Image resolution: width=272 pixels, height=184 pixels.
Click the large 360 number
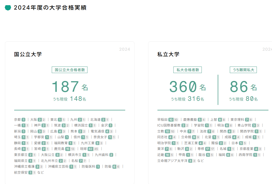[x=183, y=86]
